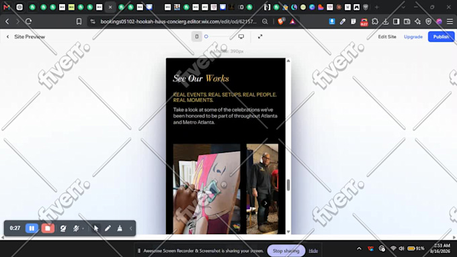The height and width of the screenshot is (257, 457).
Task: Click Stop sharing button
Action: [286, 250]
